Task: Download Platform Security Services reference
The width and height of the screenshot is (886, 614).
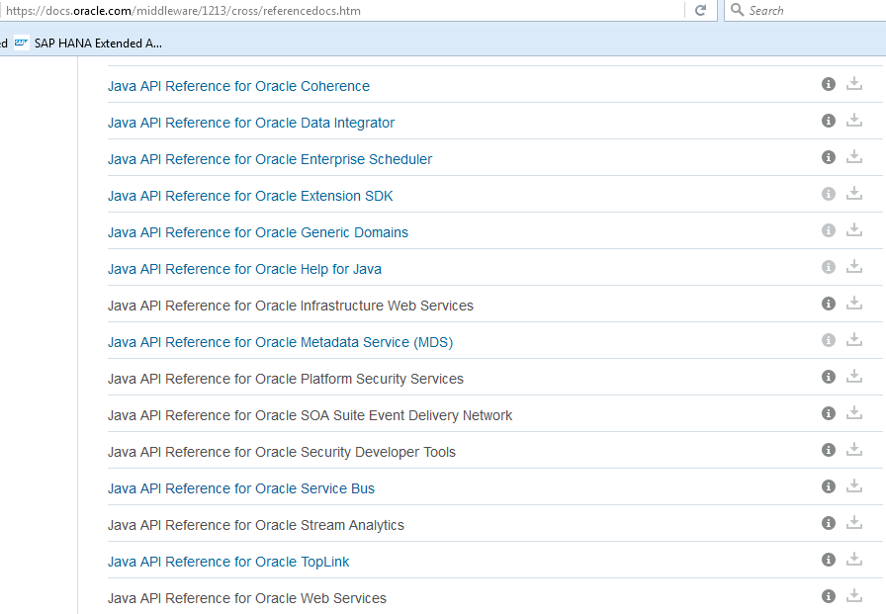Action: click(854, 376)
